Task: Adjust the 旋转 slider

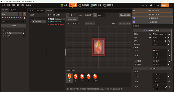Action: (160, 83)
